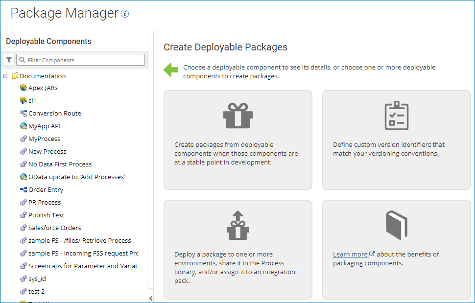Image resolution: width=475 pixels, height=303 pixels.
Task: Click the deploy package icon with upward arrow
Action: tap(237, 225)
